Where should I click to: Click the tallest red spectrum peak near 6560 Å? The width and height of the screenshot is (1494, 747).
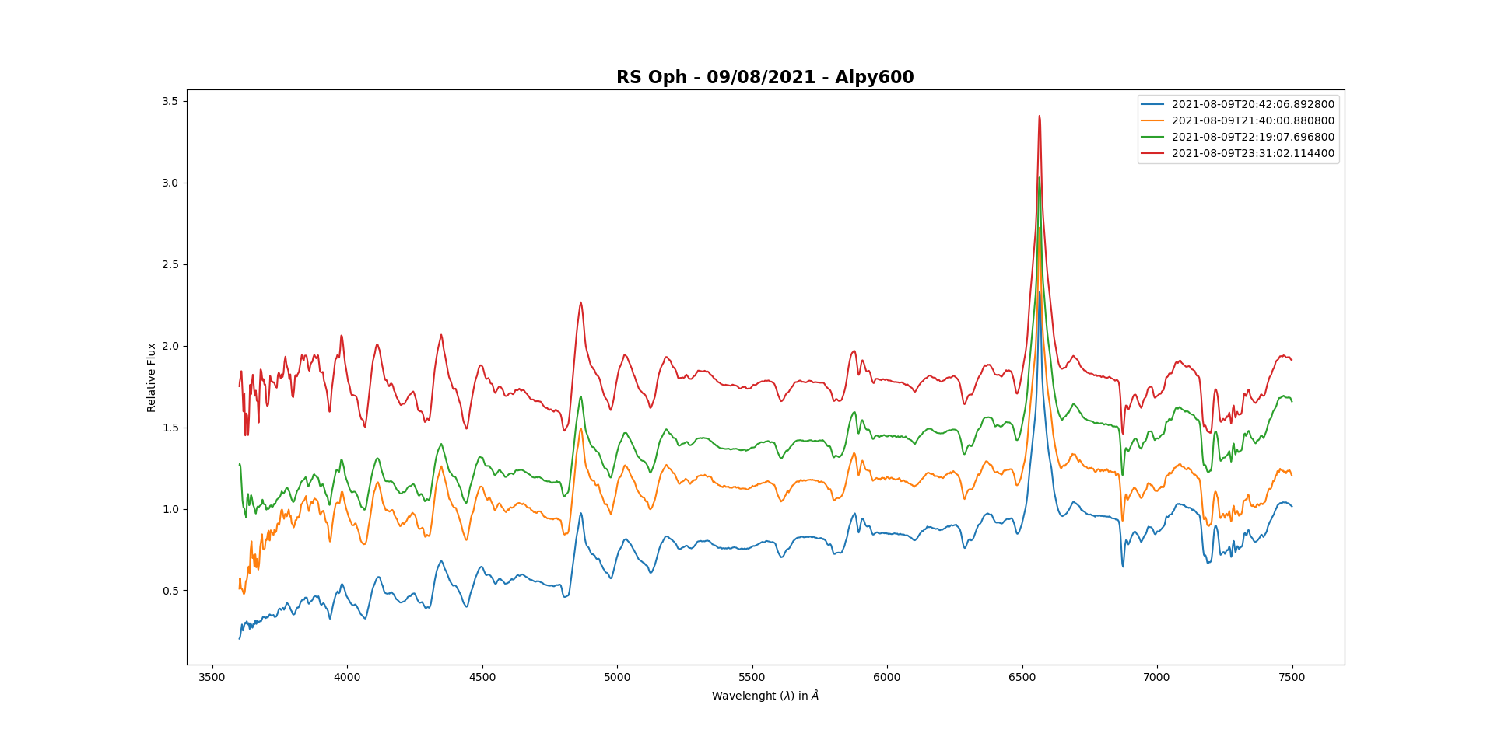(1039, 117)
